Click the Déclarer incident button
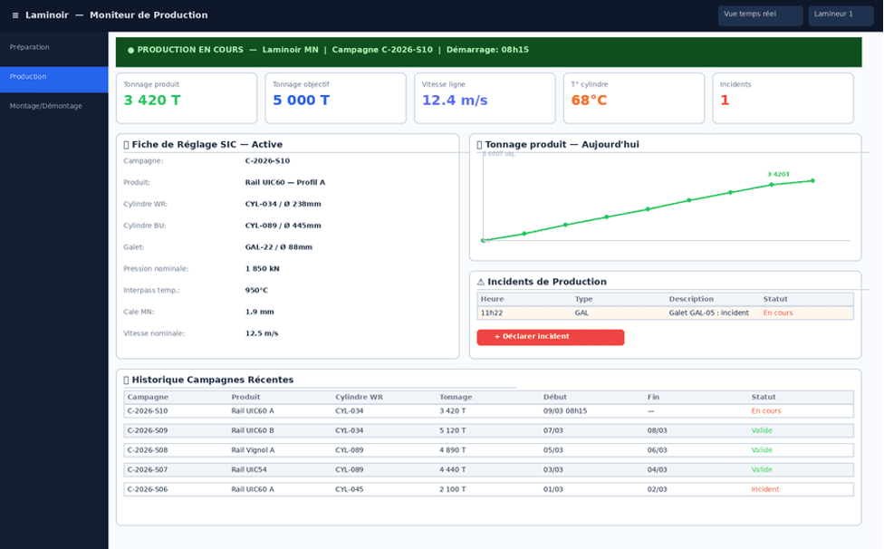The width and height of the screenshot is (884, 549). pyautogui.click(x=551, y=336)
